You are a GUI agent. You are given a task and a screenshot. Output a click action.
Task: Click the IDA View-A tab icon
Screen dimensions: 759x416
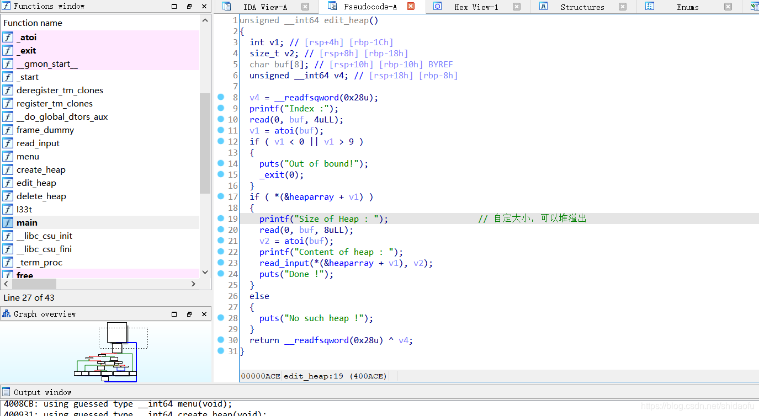click(226, 7)
